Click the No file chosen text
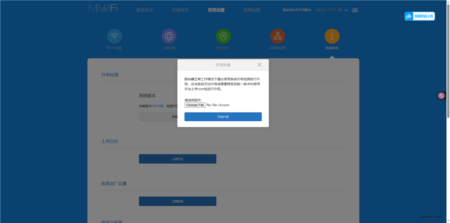Image resolution: width=450 pixels, height=223 pixels. 218,105
